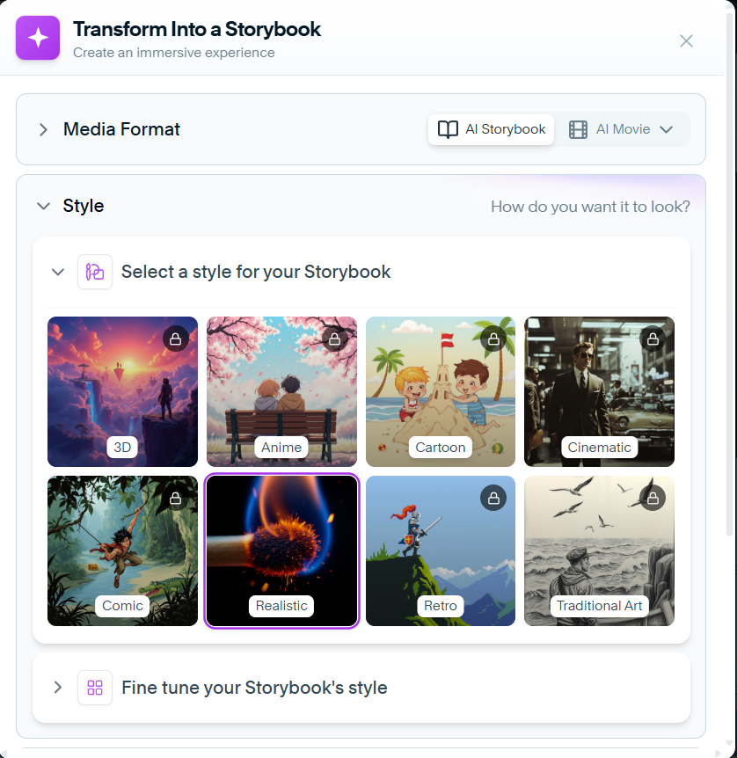Choose the Cartoon style thumbnail

[x=441, y=391]
